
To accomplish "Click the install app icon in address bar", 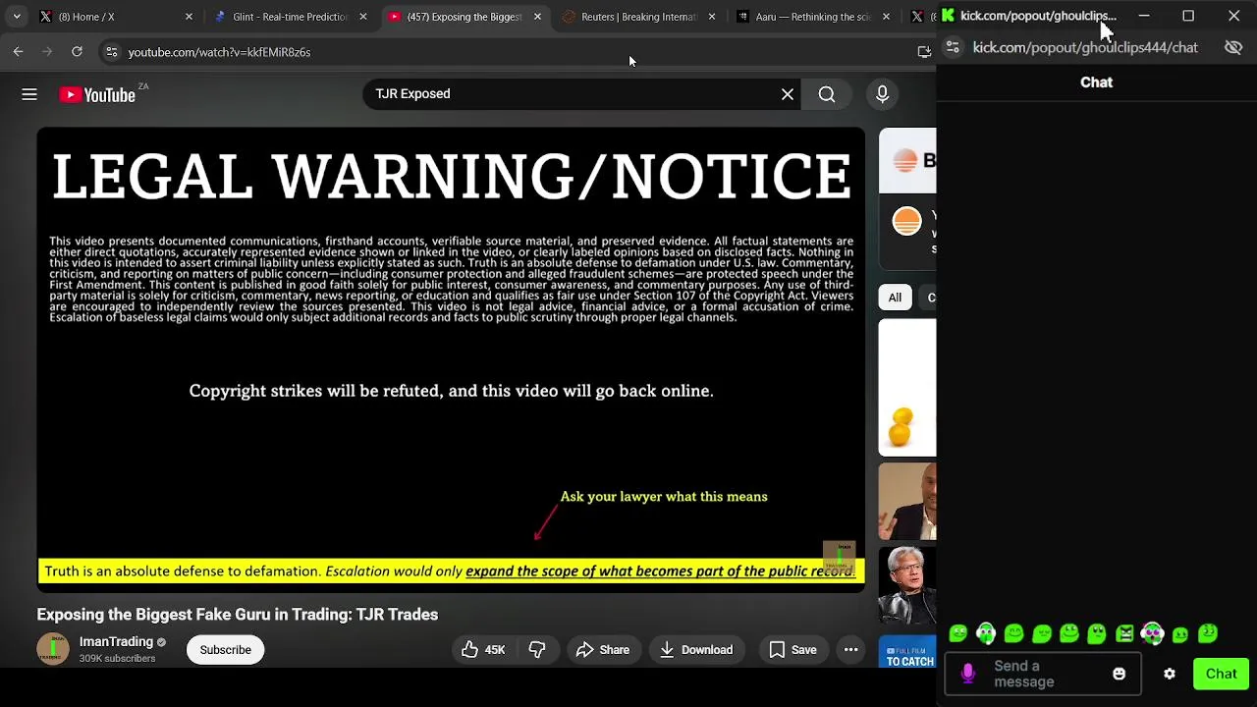I will [x=924, y=52].
